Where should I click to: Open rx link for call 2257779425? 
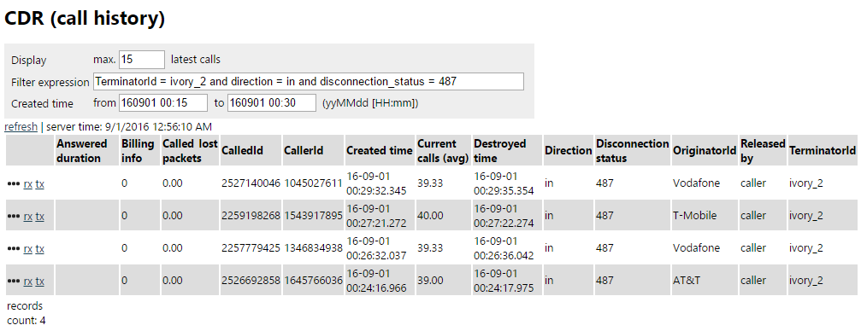point(28,249)
